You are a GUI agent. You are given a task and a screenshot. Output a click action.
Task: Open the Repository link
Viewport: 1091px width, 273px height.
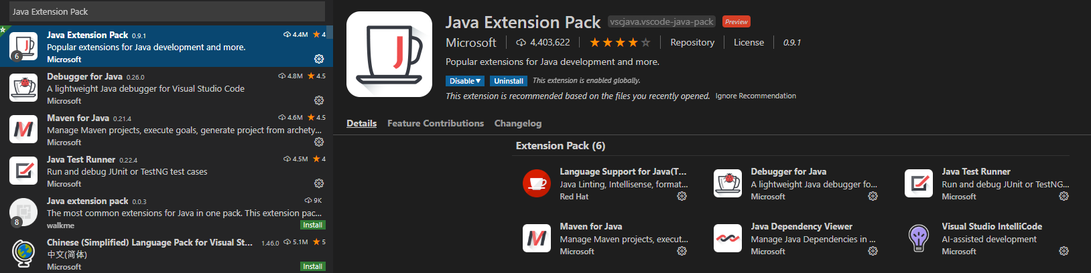(x=692, y=42)
